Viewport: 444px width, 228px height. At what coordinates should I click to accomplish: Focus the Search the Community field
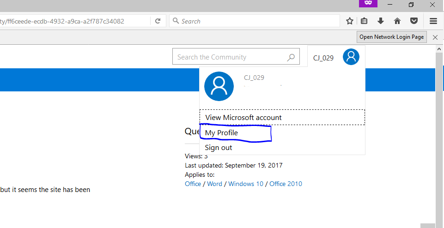pyautogui.click(x=236, y=57)
